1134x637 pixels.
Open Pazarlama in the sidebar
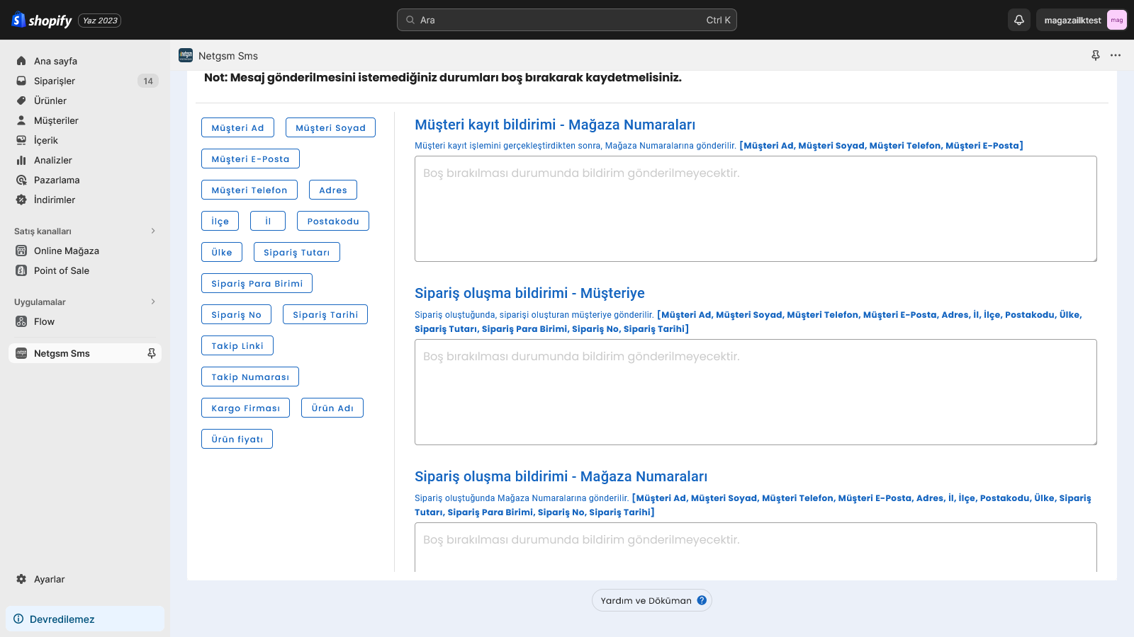tap(85, 180)
